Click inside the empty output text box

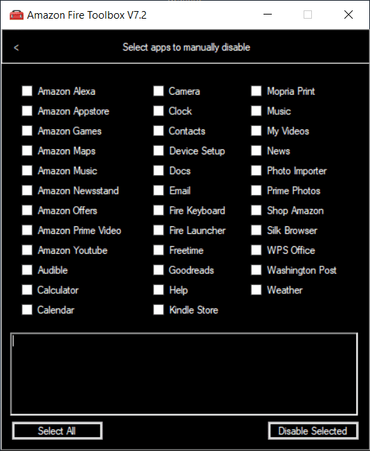click(184, 374)
